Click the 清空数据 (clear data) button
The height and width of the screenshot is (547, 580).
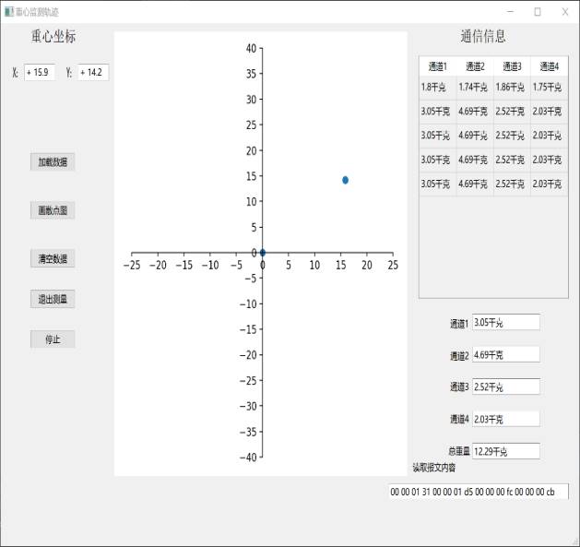[x=53, y=258]
